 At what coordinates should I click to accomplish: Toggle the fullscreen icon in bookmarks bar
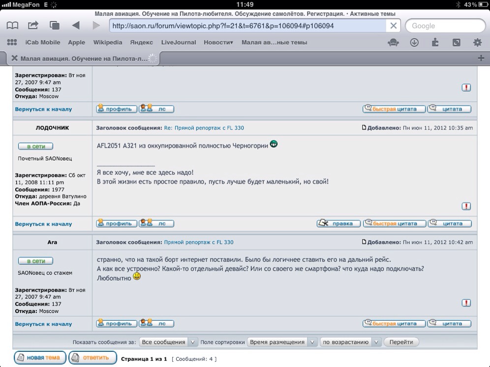(x=456, y=43)
